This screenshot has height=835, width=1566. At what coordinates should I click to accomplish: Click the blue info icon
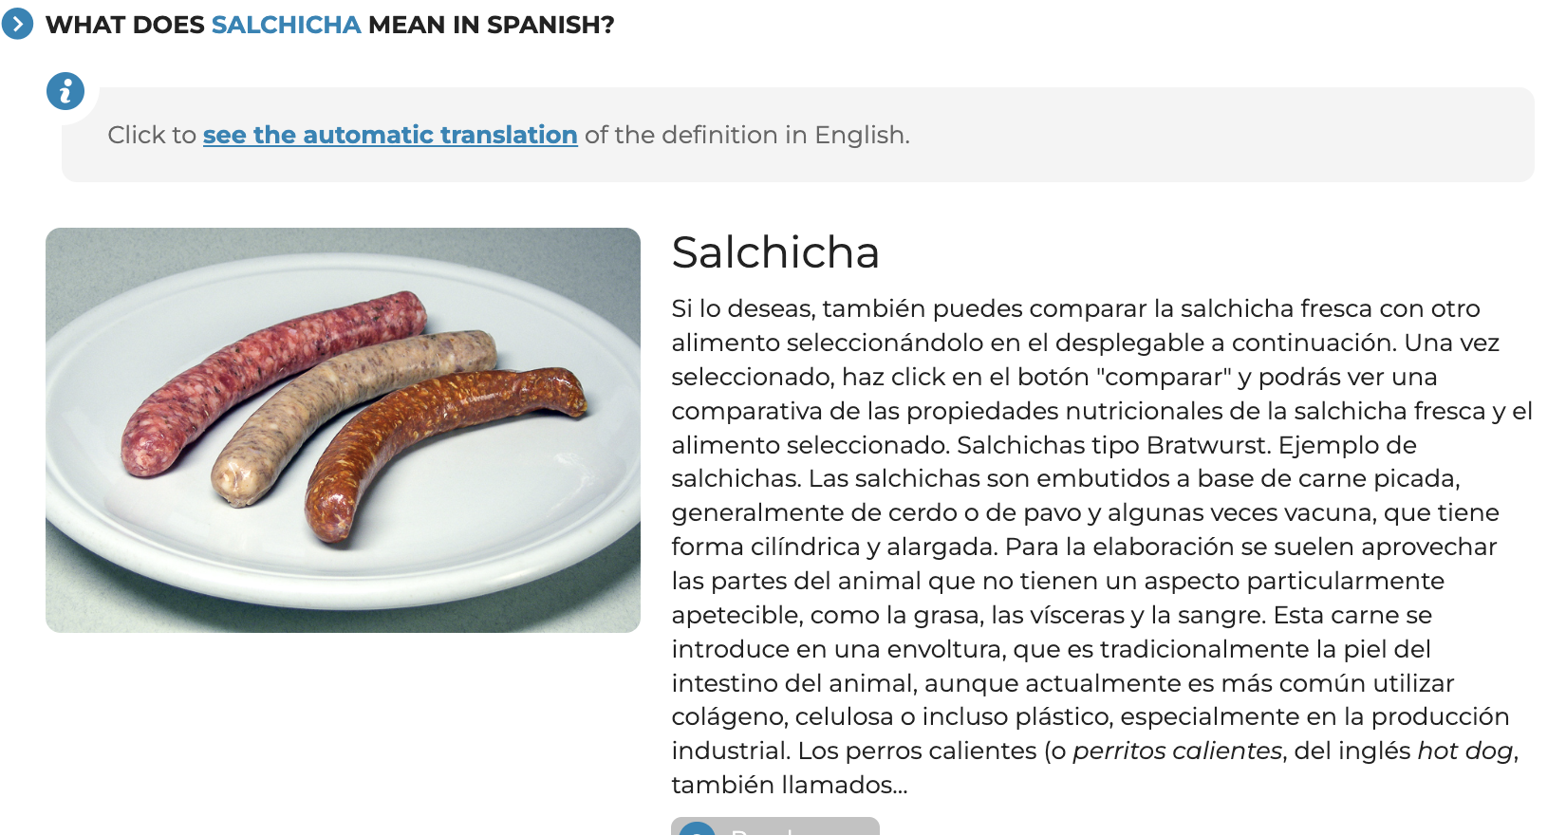click(x=65, y=91)
